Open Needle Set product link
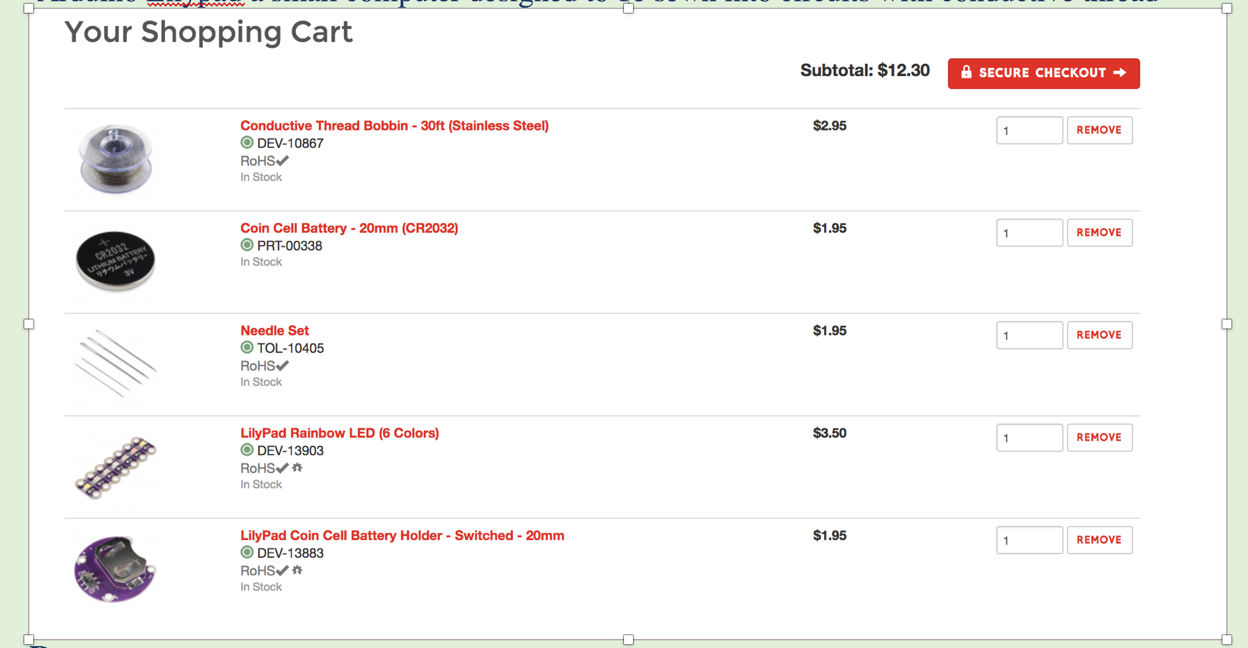The width and height of the screenshot is (1248, 648). [x=274, y=330]
